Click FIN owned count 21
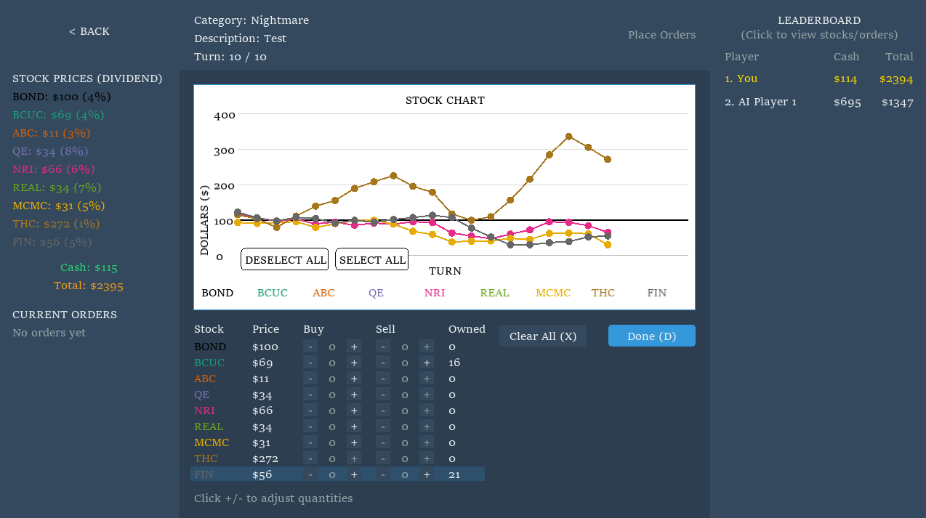Image resolution: width=926 pixels, height=518 pixels. pos(455,474)
